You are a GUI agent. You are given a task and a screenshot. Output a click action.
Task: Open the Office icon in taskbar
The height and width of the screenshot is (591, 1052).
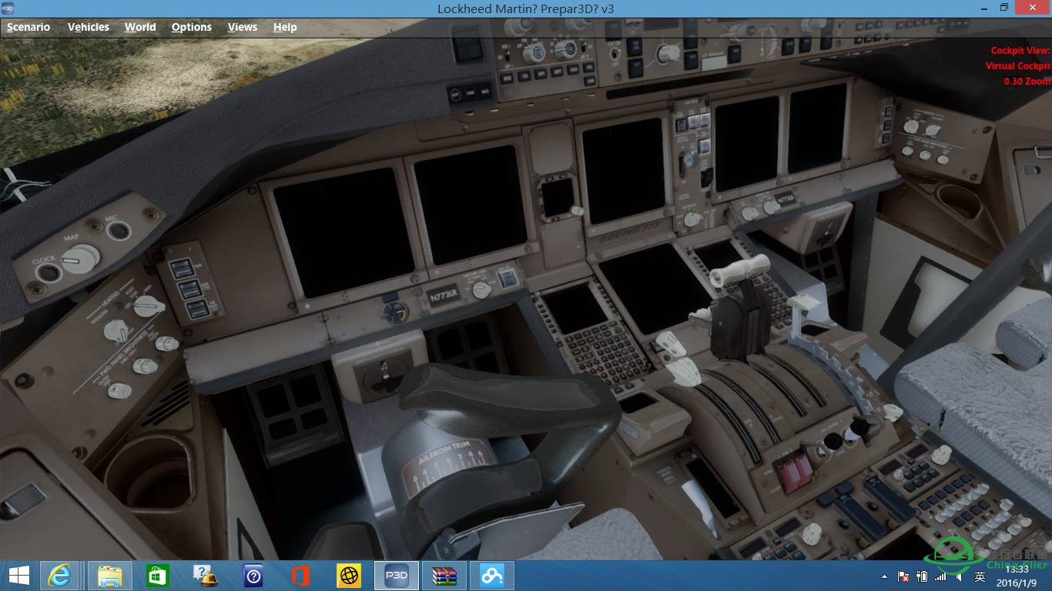(300, 576)
